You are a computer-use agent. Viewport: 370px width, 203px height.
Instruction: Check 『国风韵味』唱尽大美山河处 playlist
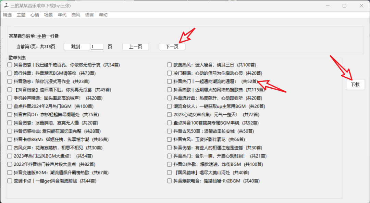(x=170, y=173)
